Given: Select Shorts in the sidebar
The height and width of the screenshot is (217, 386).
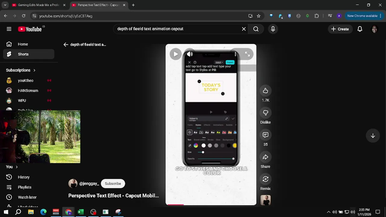Looking at the screenshot, I should (29, 54).
